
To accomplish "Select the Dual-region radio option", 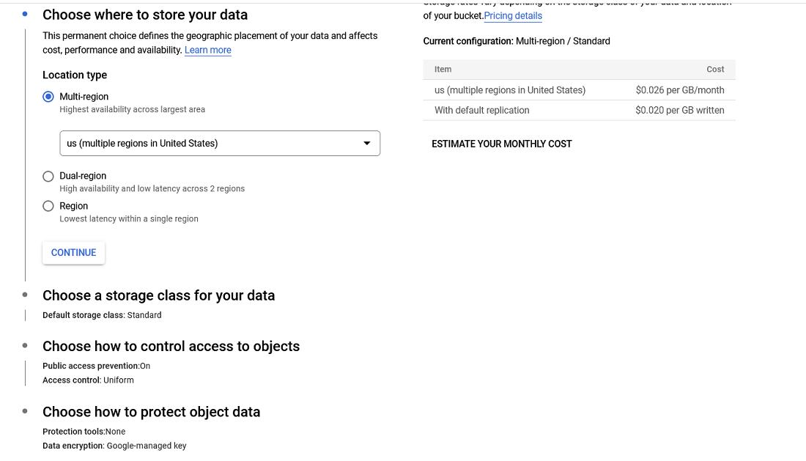I will [x=48, y=177].
